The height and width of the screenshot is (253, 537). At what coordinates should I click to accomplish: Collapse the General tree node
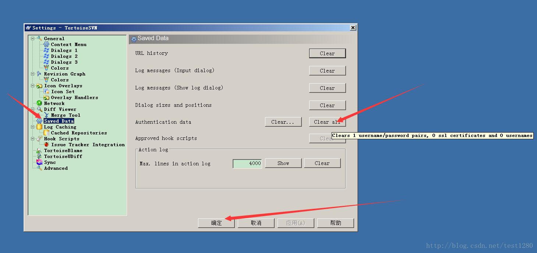pos(32,38)
